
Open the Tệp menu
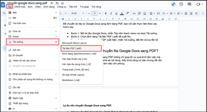10,7
